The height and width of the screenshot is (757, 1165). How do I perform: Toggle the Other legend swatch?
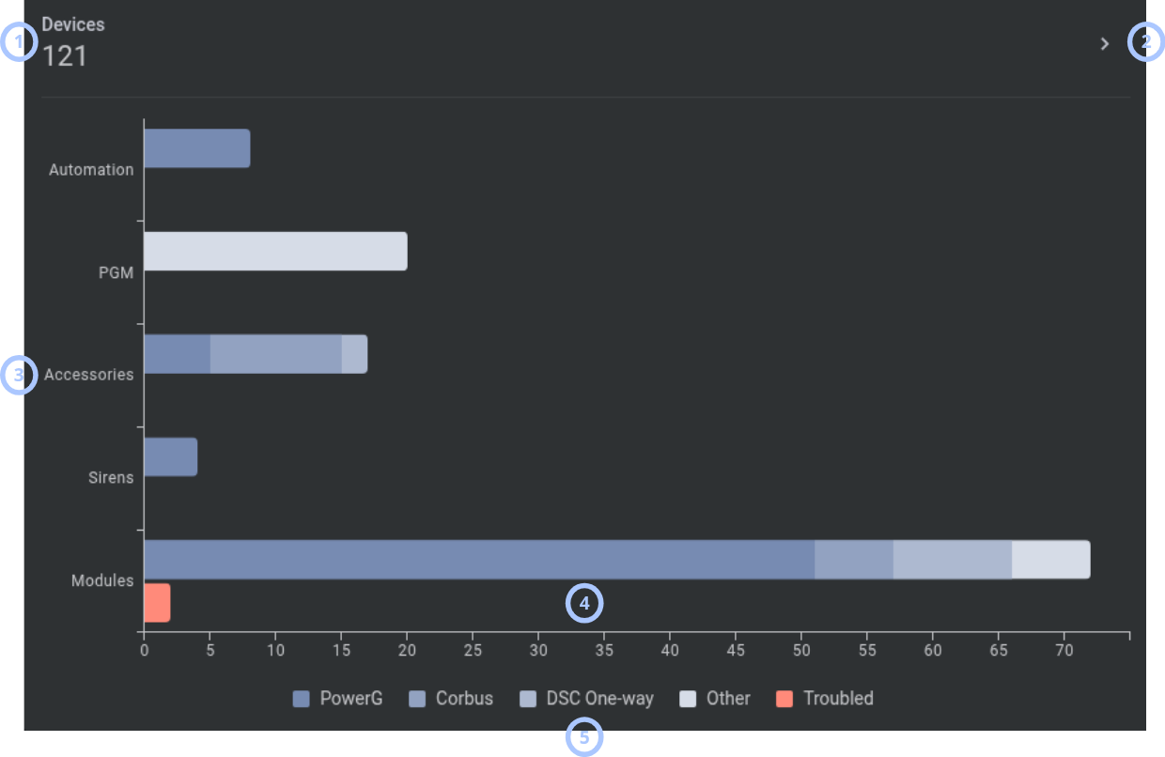pos(688,699)
